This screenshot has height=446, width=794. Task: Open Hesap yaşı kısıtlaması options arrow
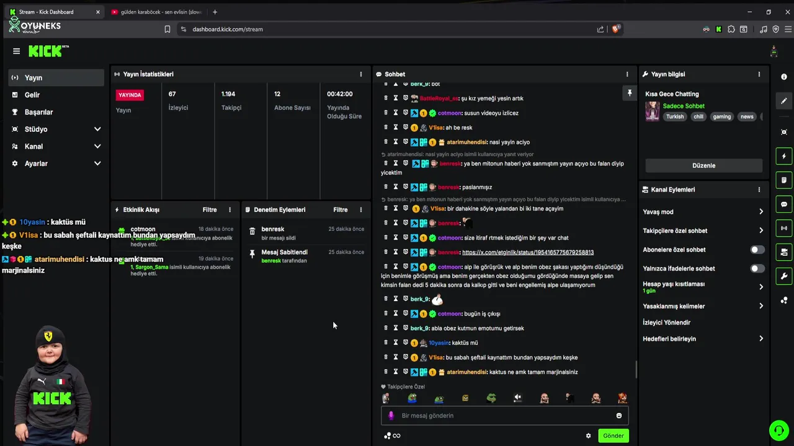[761, 287]
